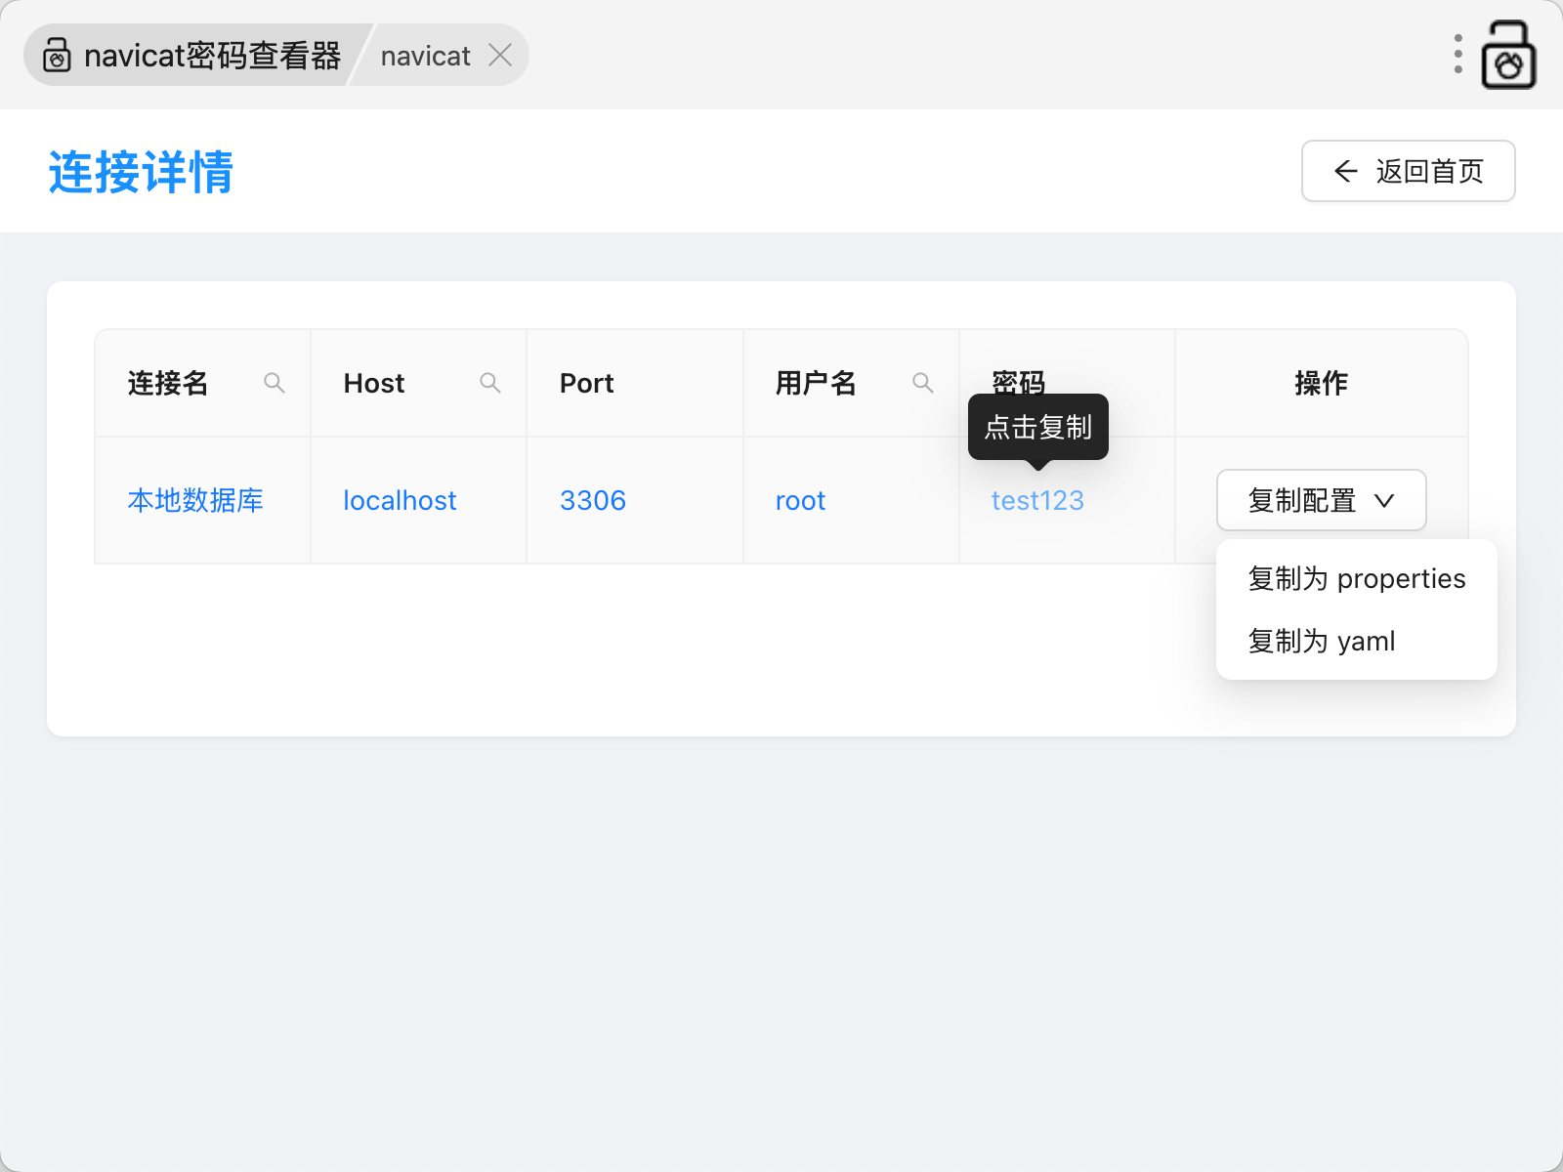The height and width of the screenshot is (1172, 1563).
Task: Open search filter for 连接名 column
Action: coord(275,383)
